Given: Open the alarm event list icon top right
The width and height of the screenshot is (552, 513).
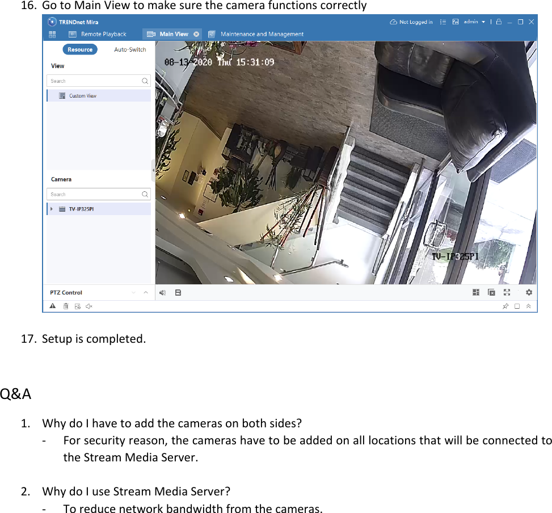Looking at the screenshot, I should tap(443, 22).
